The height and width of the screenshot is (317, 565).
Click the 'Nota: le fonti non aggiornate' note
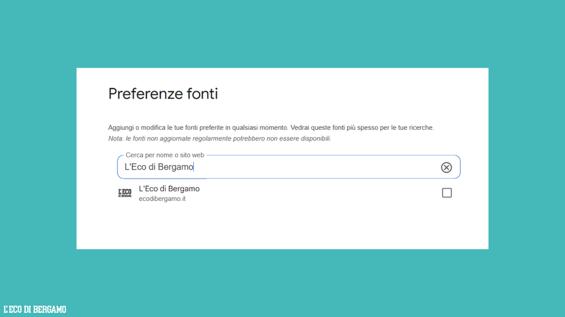[219, 139]
